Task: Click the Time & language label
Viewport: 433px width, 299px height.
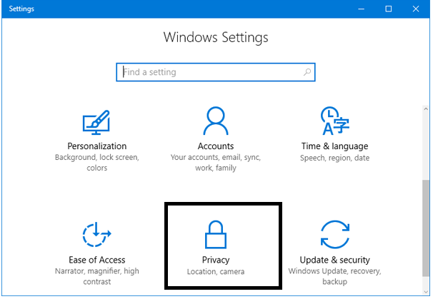Action: (x=334, y=146)
